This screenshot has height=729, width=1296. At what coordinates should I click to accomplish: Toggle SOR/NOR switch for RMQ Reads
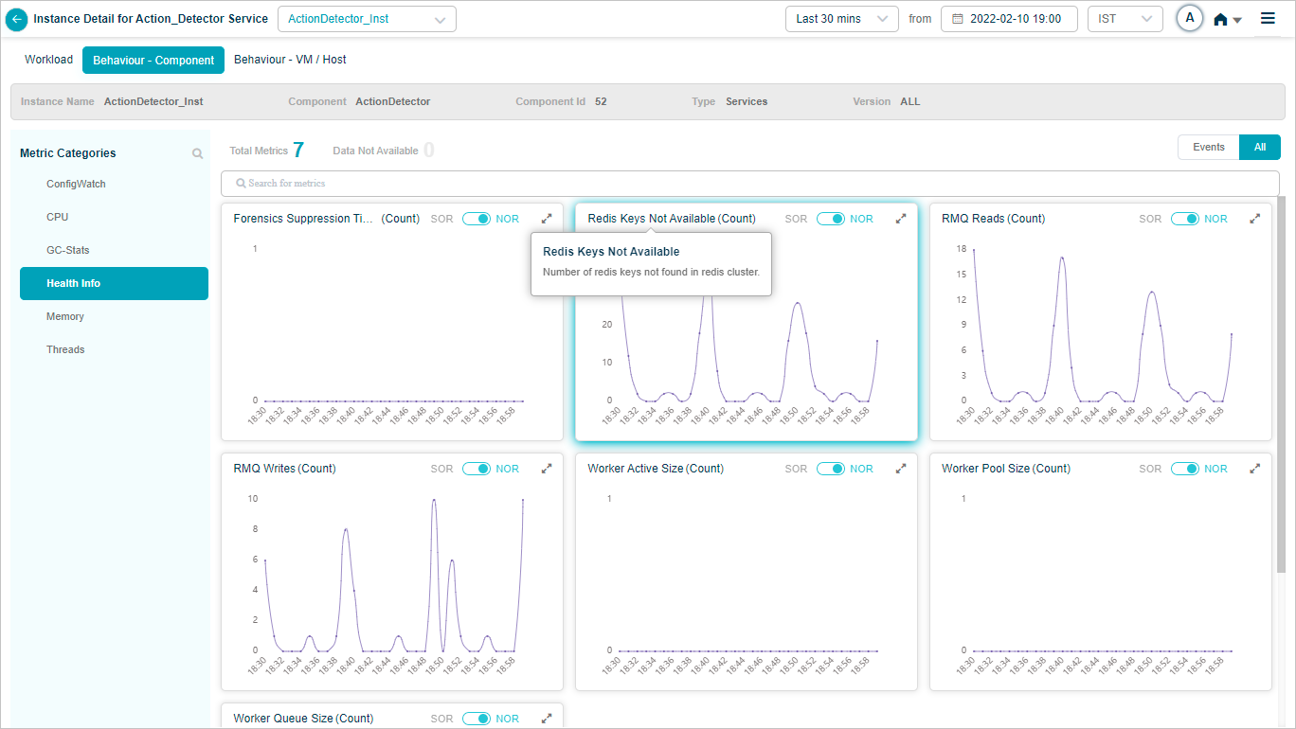[1184, 219]
